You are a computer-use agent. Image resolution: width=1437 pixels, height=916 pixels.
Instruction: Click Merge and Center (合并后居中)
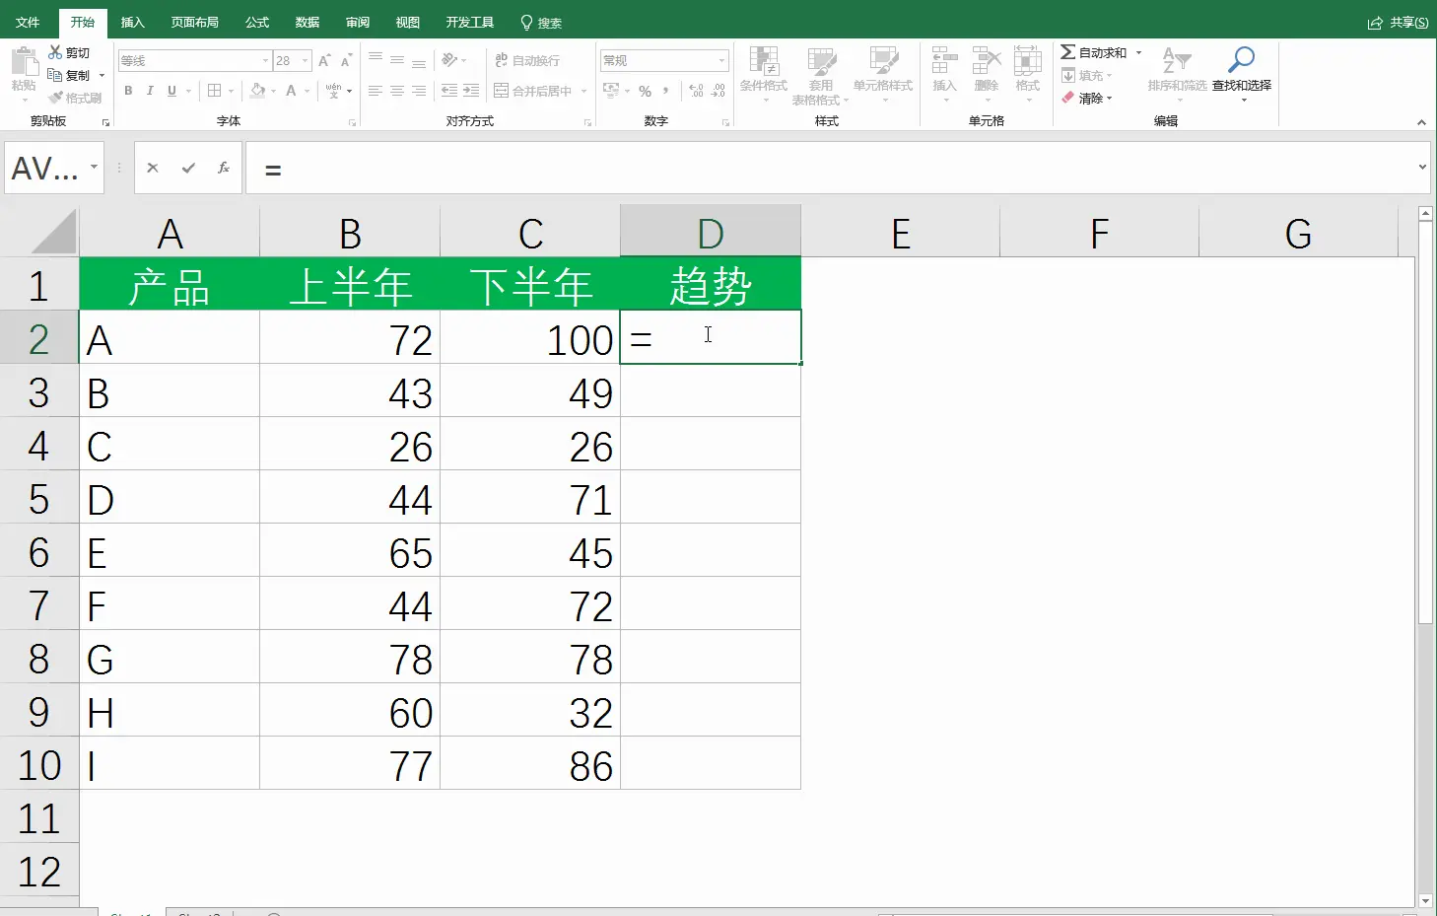coord(533,91)
